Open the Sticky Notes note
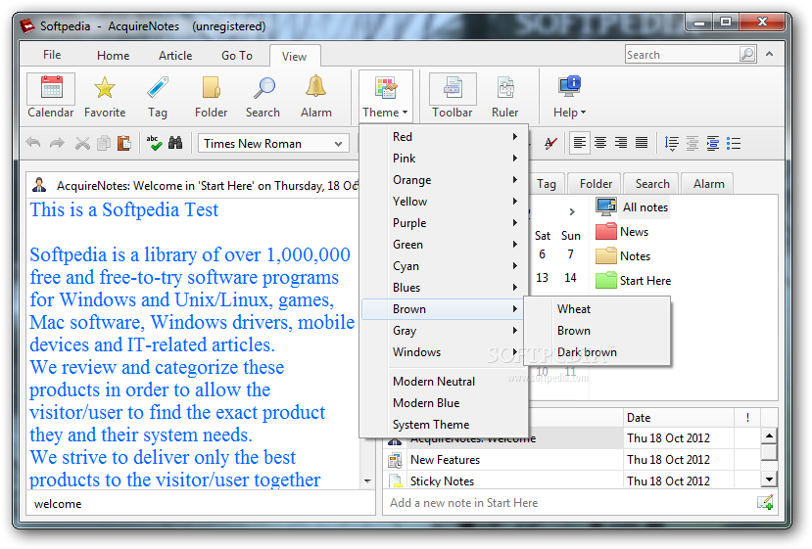Image resolution: width=812 pixels, height=549 pixels. (x=502, y=481)
